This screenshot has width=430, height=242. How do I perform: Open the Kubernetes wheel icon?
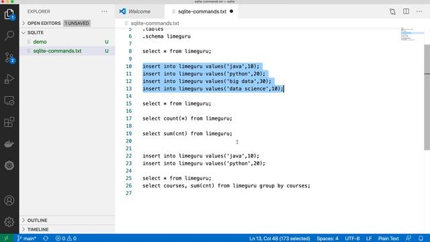(9, 165)
